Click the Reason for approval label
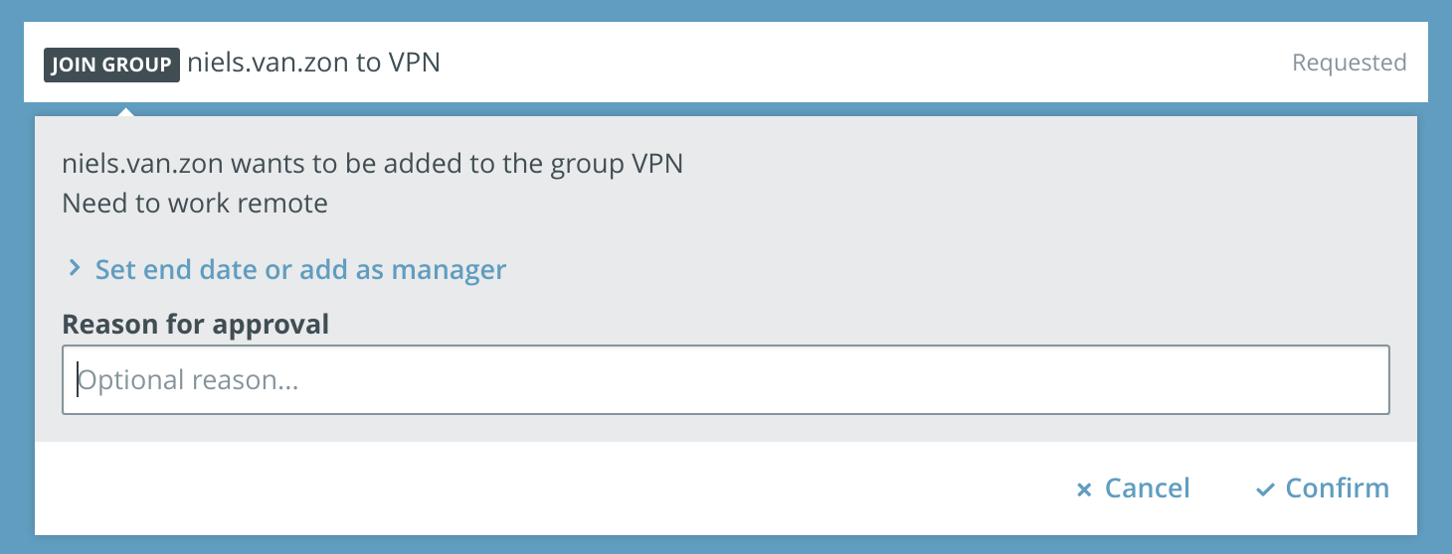The height and width of the screenshot is (554, 1452). click(x=195, y=324)
